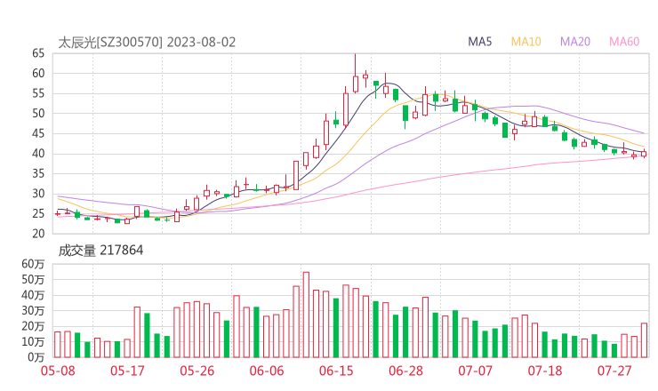658x391 pixels.
Task: Click the 45 price axis label
Action: coord(38,133)
